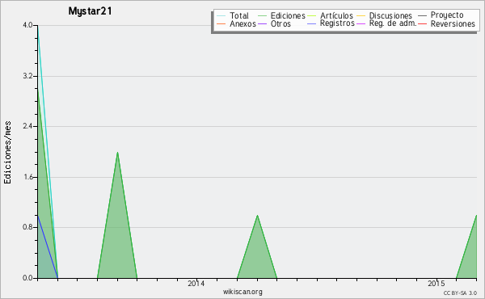Viewport: 485px width, 299px height.
Task: Click the cyan Total color line swatch
Action: (x=221, y=16)
